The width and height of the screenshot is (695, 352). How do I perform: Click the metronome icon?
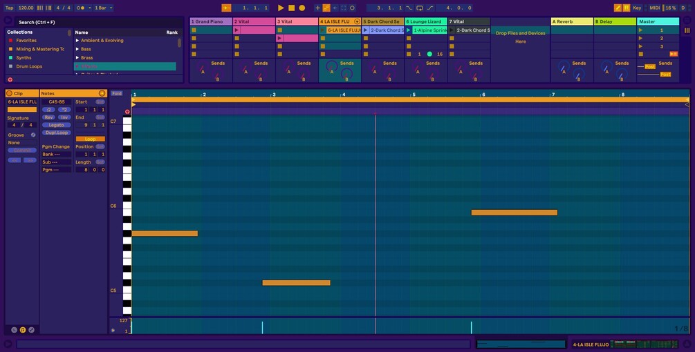80,8
